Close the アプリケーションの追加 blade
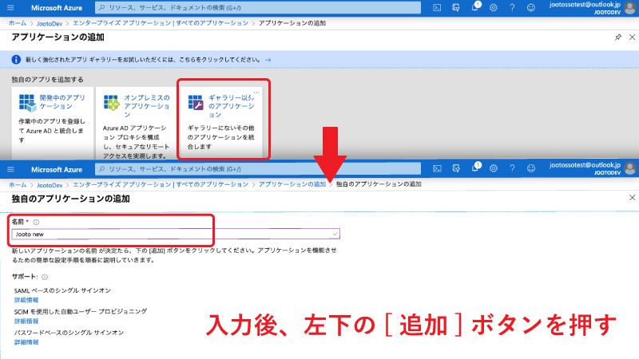 632,37
